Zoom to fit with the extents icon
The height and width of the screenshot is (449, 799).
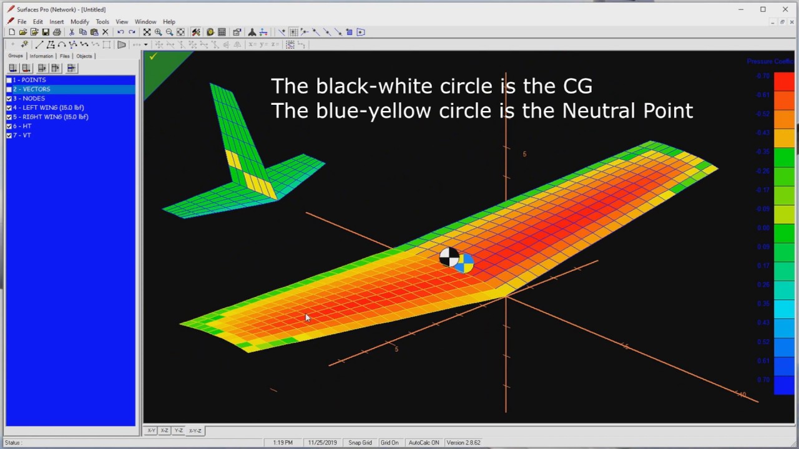tap(147, 32)
